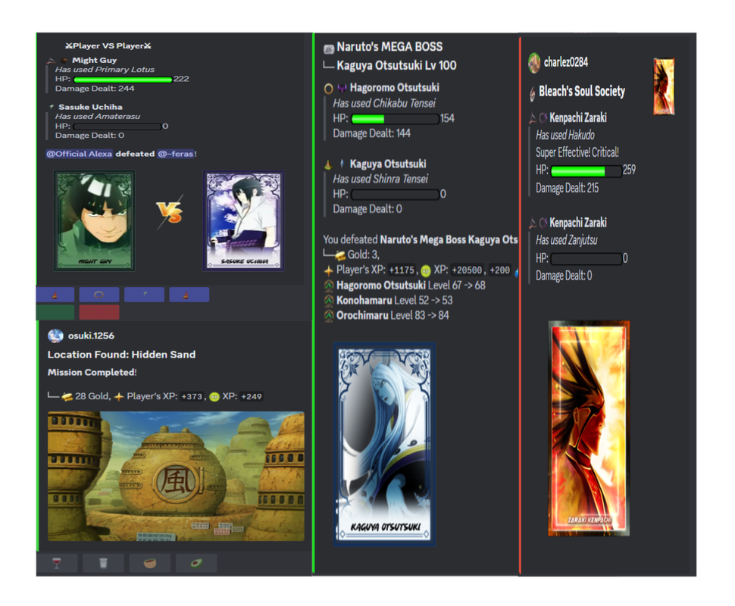Click the ghost icon next to Bleach's Soul Society
Screen dimensions: 735x606
pyautogui.click(x=533, y=92)
